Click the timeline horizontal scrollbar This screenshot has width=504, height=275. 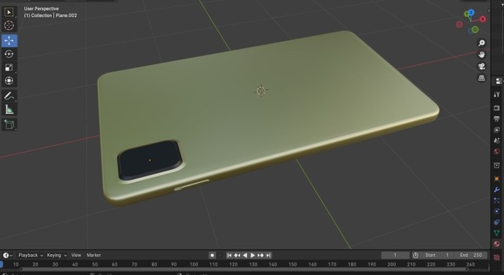(x=244, y=269)
